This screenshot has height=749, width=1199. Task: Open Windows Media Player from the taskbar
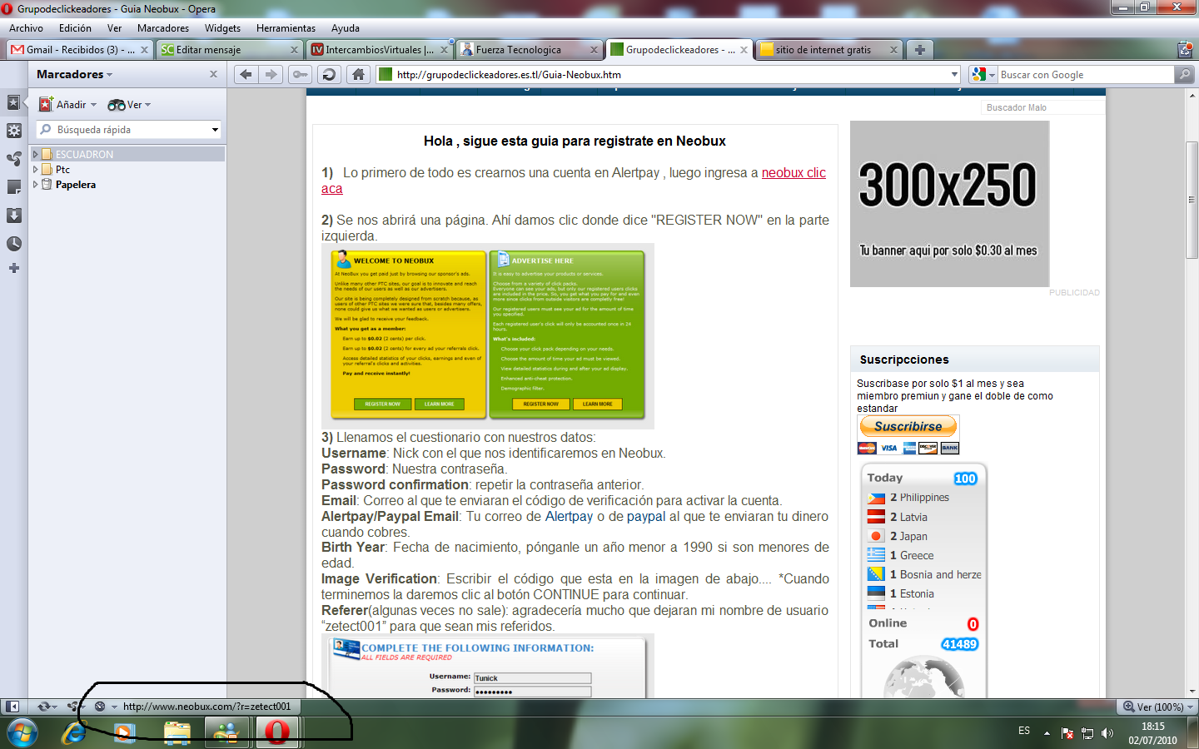click(x=125, y=732)
